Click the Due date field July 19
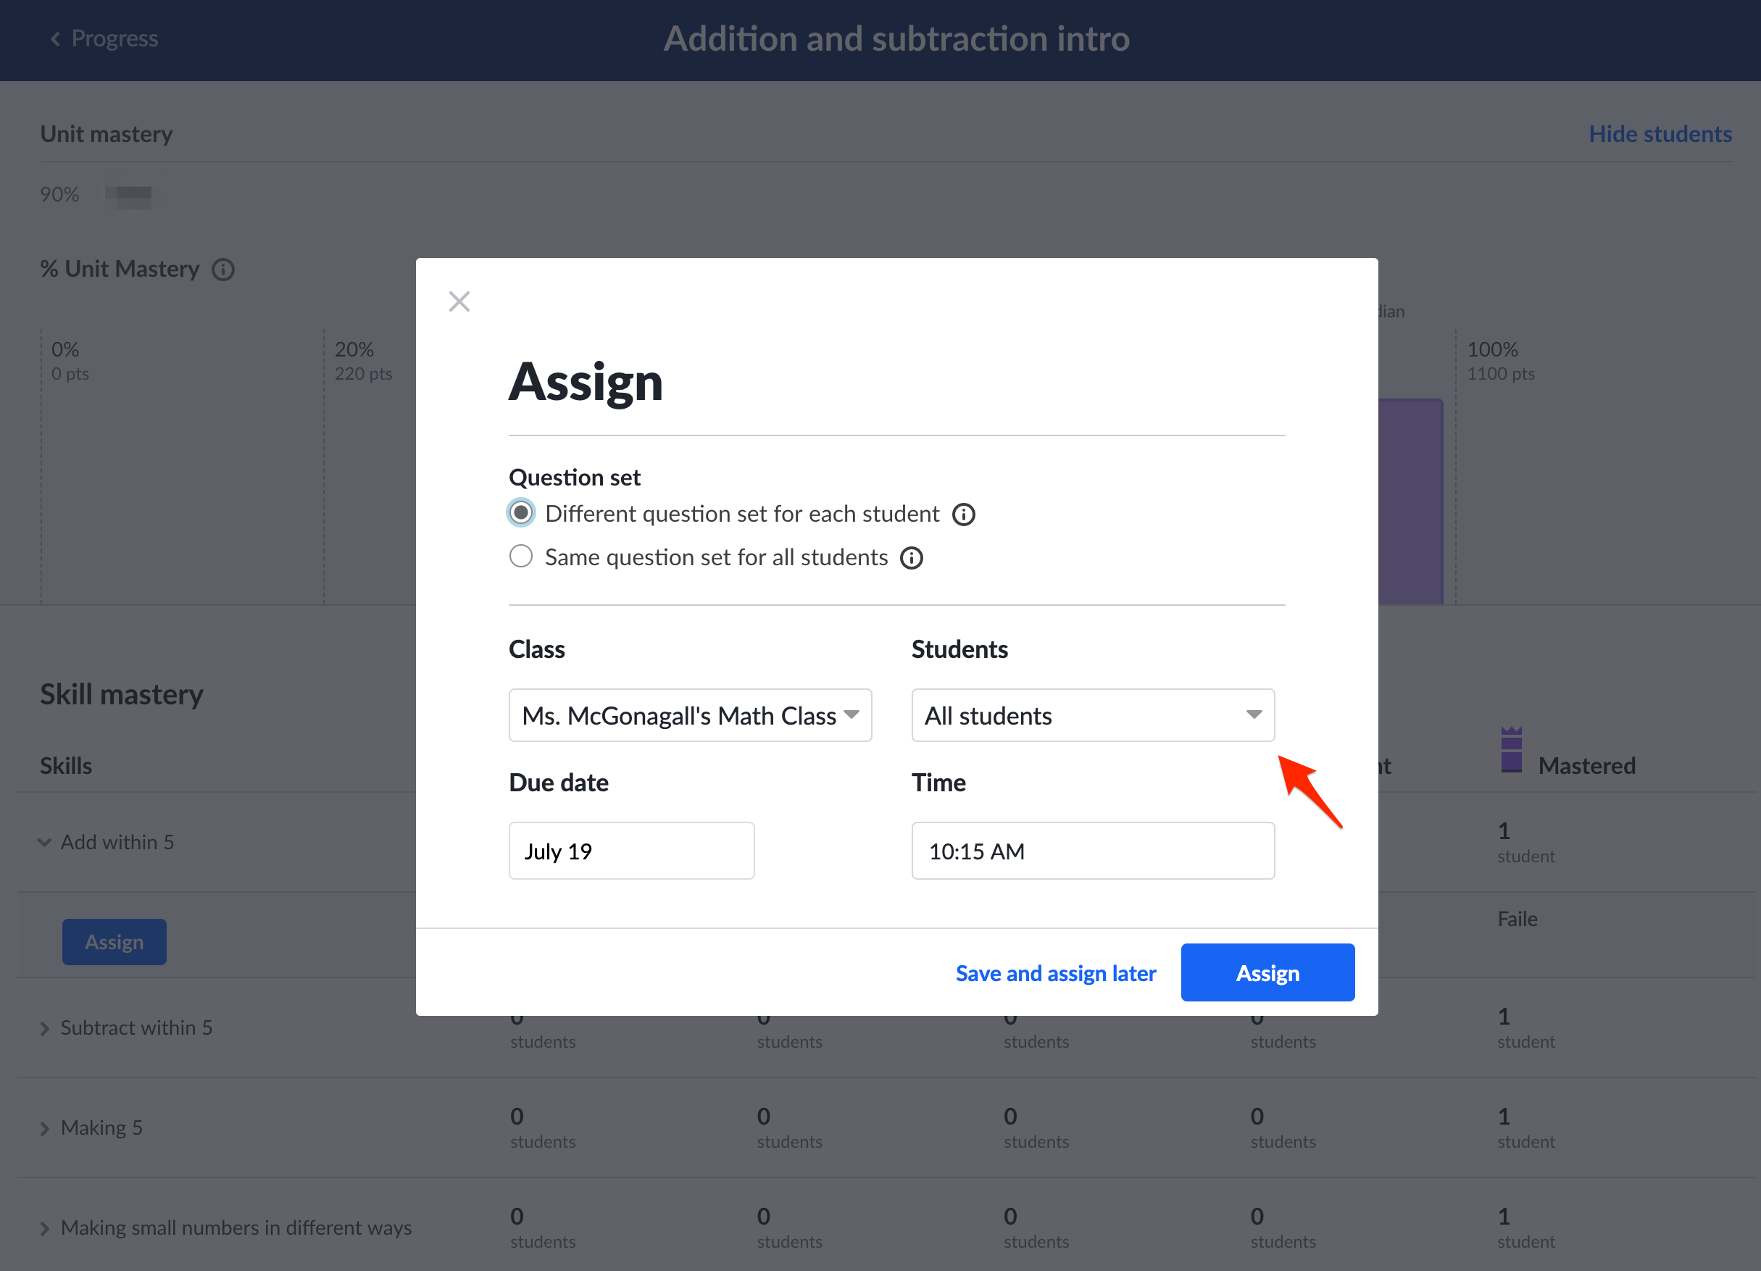1761x1271 pixels. pos(630,851)
